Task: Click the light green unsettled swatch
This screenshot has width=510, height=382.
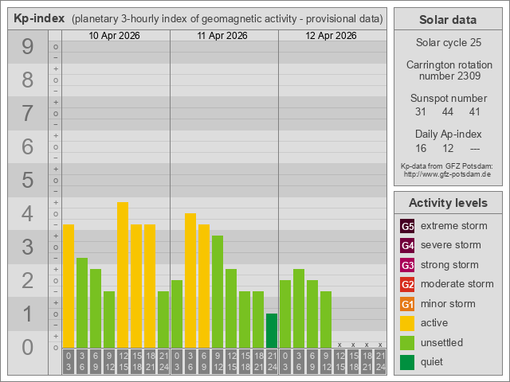Action: 407,342
